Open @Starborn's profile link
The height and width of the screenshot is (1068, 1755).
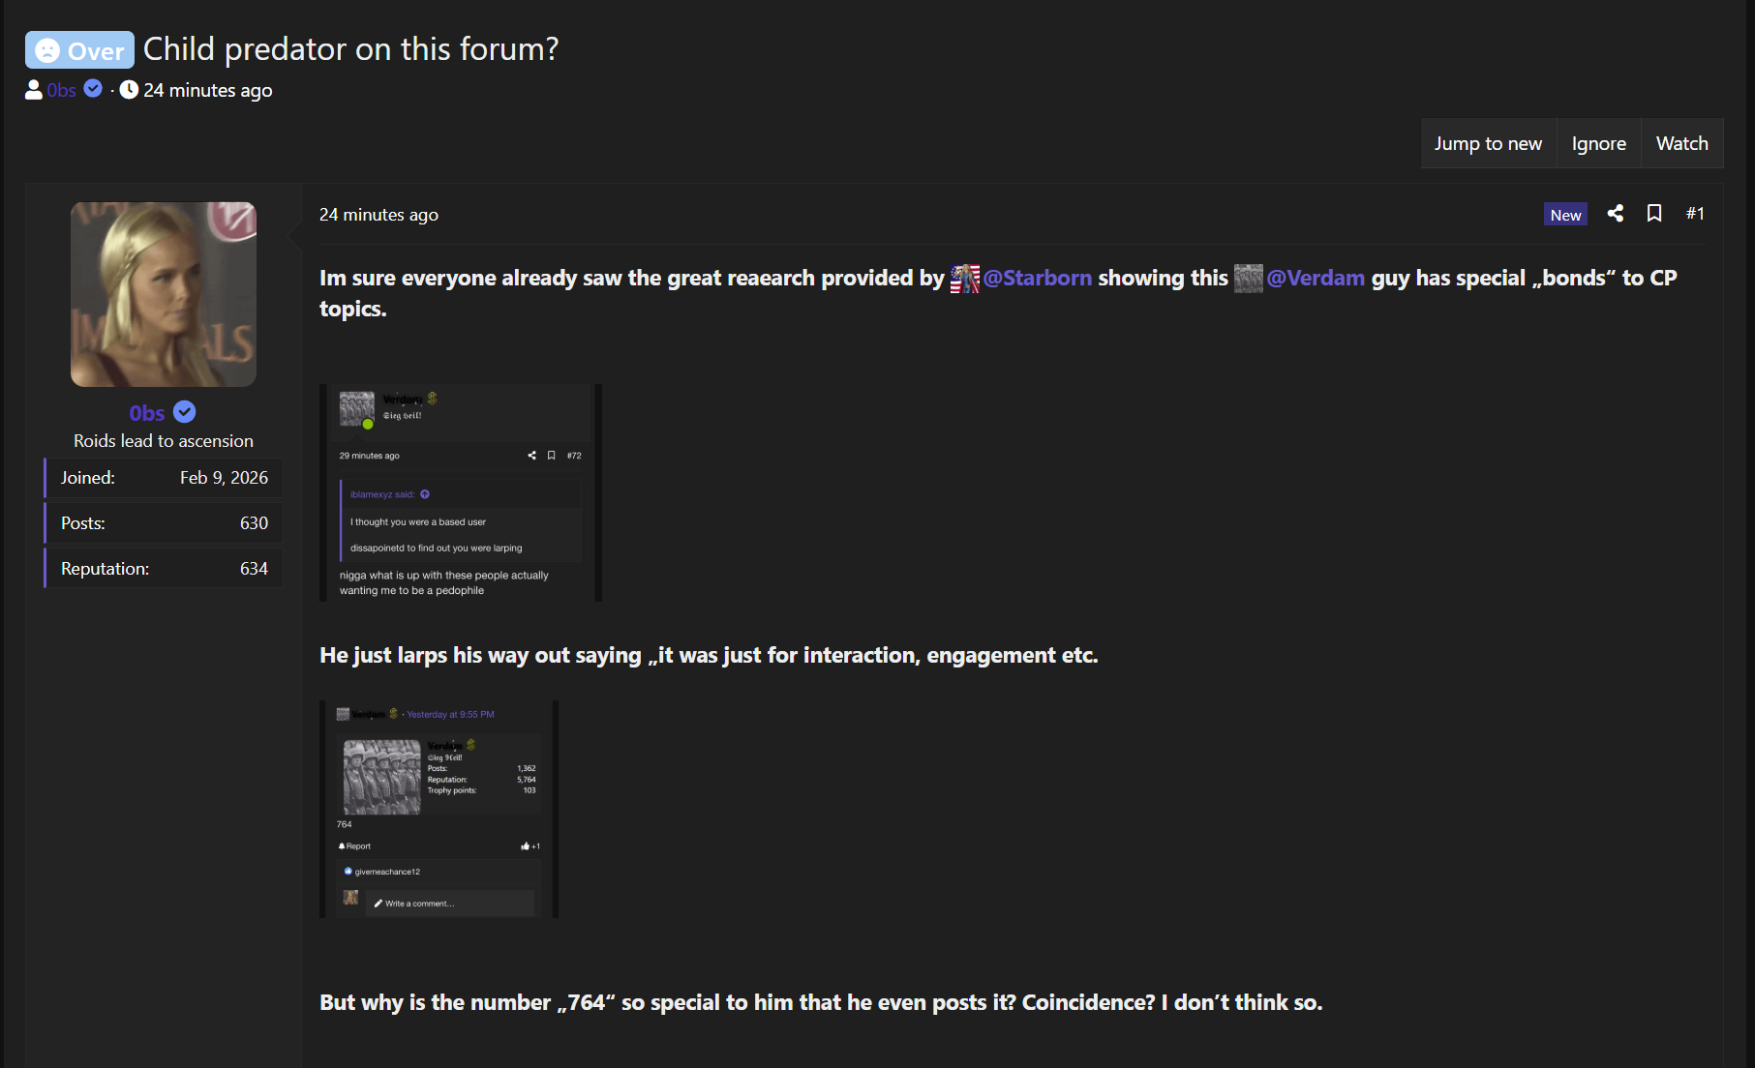click(1039, 279)
